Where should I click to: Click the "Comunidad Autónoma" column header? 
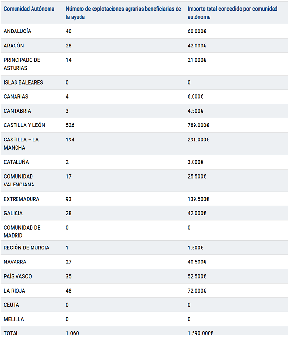click(x=29, y=9)
